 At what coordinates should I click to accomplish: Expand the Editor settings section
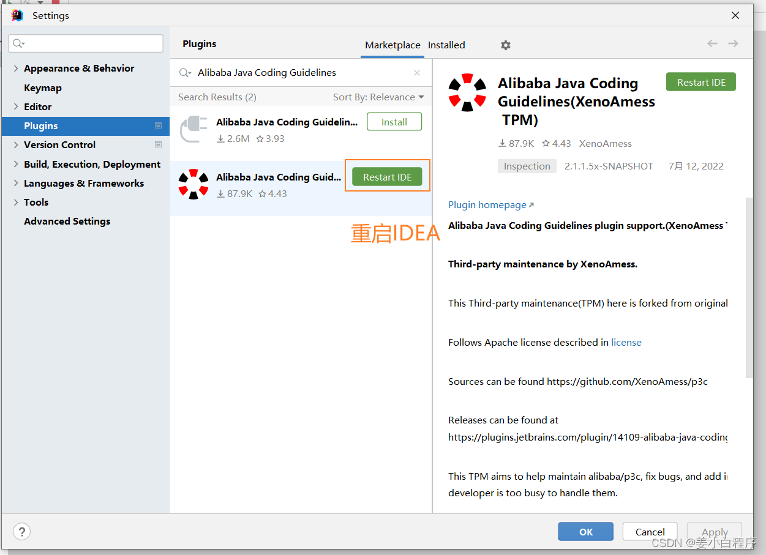pyautogui.click(x=16, y=106)
